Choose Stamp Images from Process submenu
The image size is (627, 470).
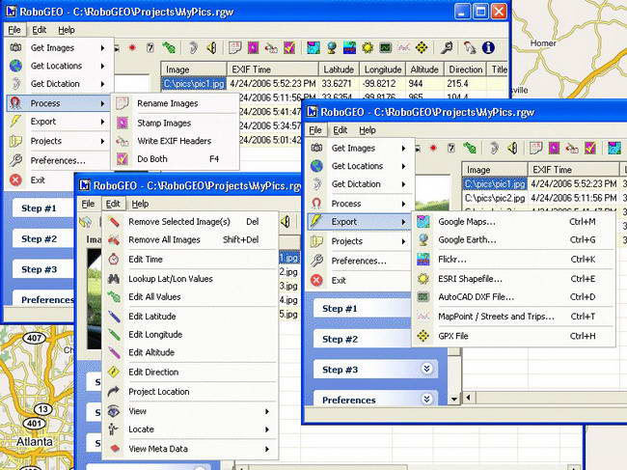click(175, 124)
